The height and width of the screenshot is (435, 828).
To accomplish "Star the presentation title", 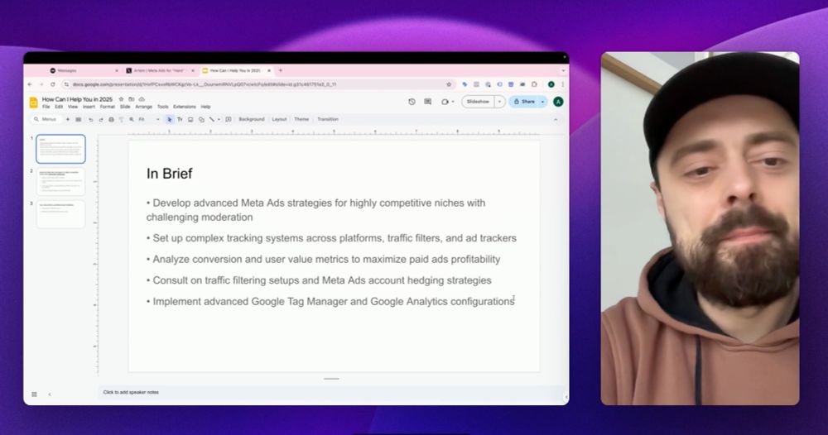I will coord(121,99).
